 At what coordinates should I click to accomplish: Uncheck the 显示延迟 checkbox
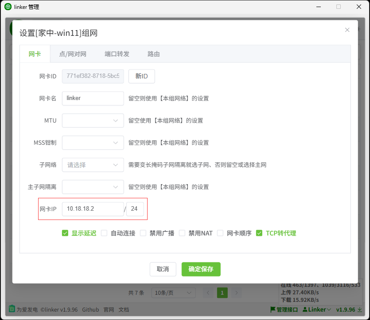click(x=65, y=233)
